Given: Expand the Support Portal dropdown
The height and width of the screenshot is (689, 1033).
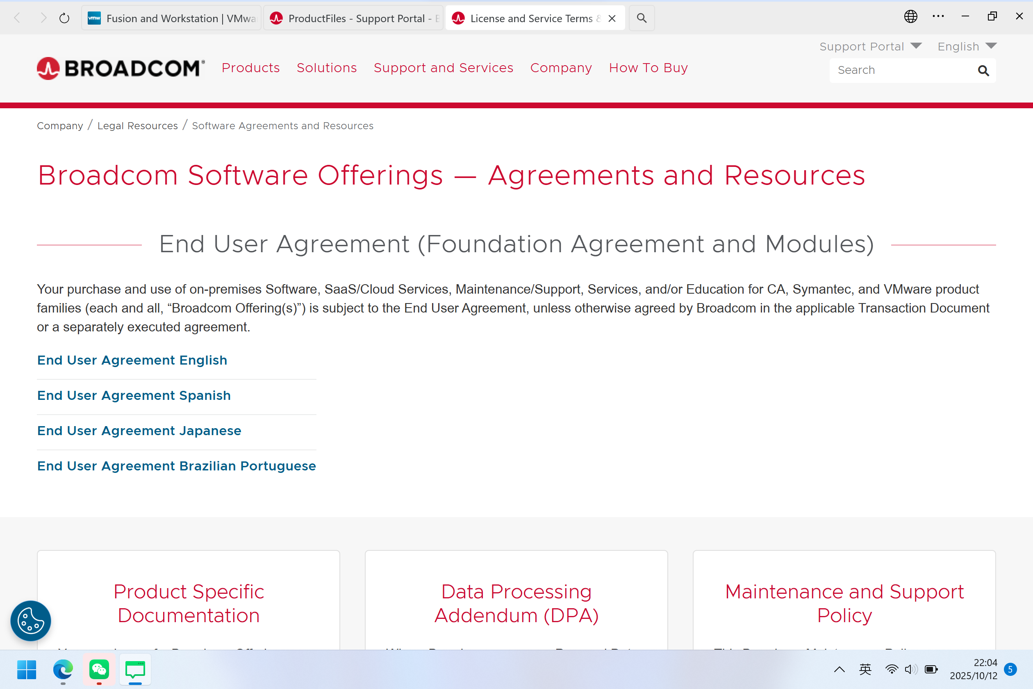Looking at the screenshot, I should point(870,46).
